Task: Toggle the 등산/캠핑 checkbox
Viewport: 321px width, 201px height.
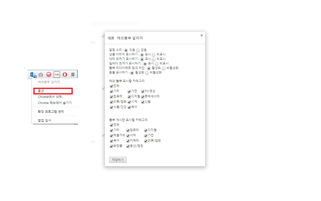Action: tap(128, 146)
